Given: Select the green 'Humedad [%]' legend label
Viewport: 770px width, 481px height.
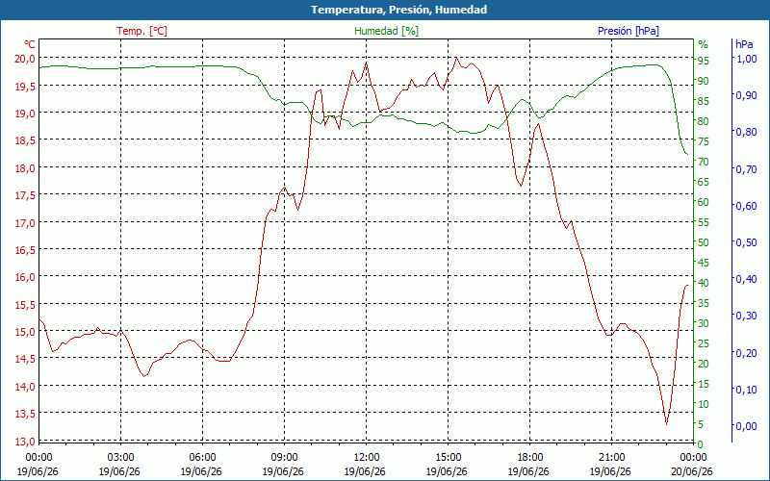Looking at the screenshot, I should [386, 31].
